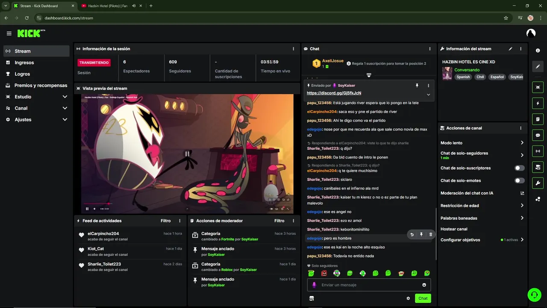Open Chat de solo-seguidores settings arrow

522,155
